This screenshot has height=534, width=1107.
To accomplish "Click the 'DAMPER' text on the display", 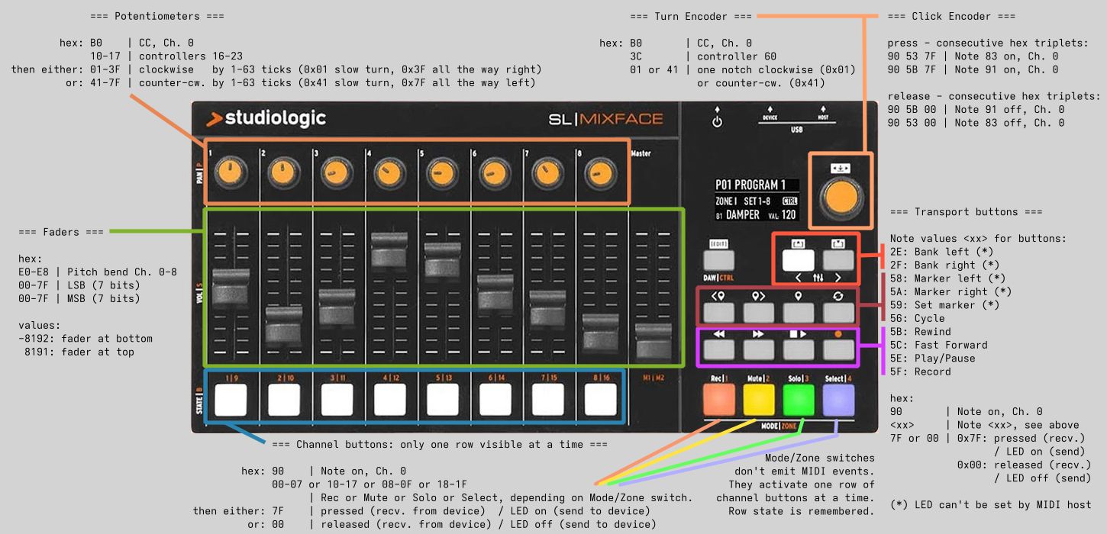I will (x=743, y=215).
